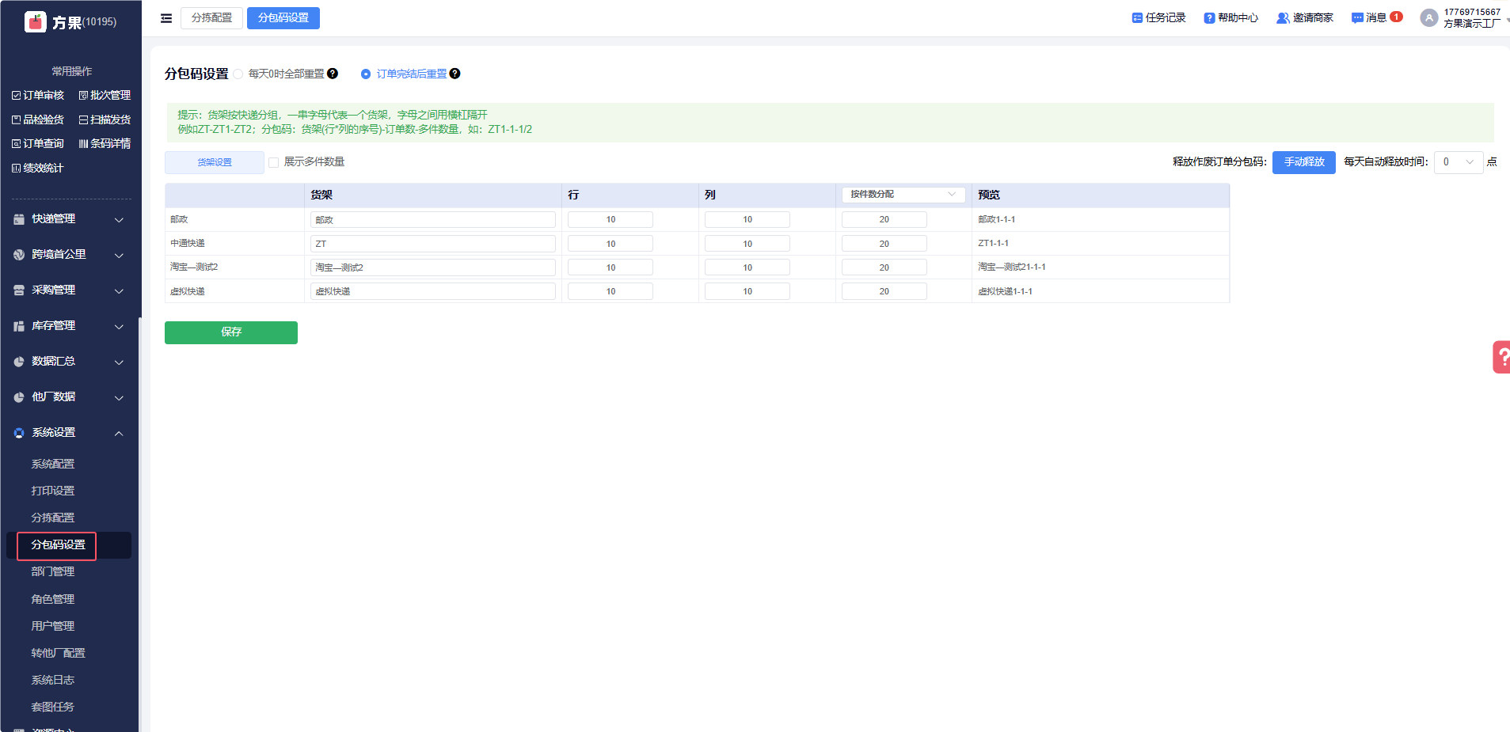Edit 列 value for 中通快递 row

pos(747,244)
